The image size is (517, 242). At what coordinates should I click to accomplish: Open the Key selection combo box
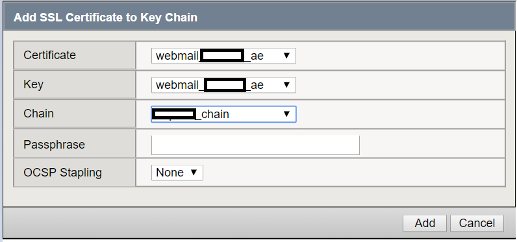tap(223, 85)
